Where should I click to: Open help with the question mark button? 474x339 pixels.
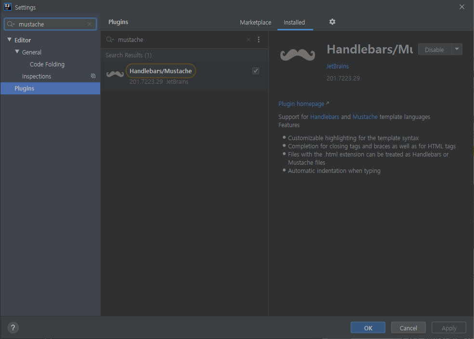[x=13, y=328]
